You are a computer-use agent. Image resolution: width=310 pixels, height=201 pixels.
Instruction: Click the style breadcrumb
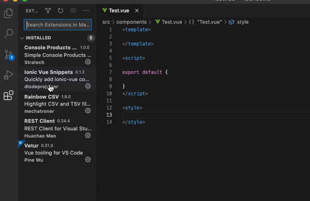[243, 22]
